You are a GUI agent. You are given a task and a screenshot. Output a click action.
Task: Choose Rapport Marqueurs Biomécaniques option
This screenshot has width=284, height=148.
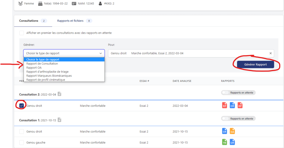click(x=49, y=76)
